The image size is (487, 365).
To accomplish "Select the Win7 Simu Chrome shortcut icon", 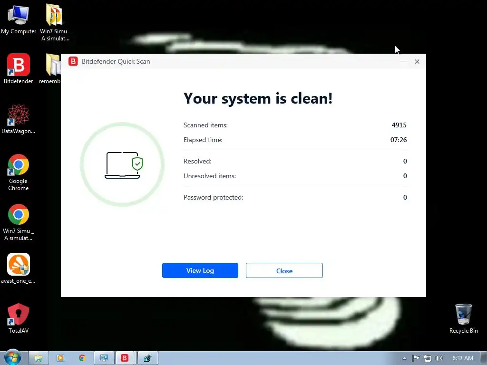I will pos(19,222).
